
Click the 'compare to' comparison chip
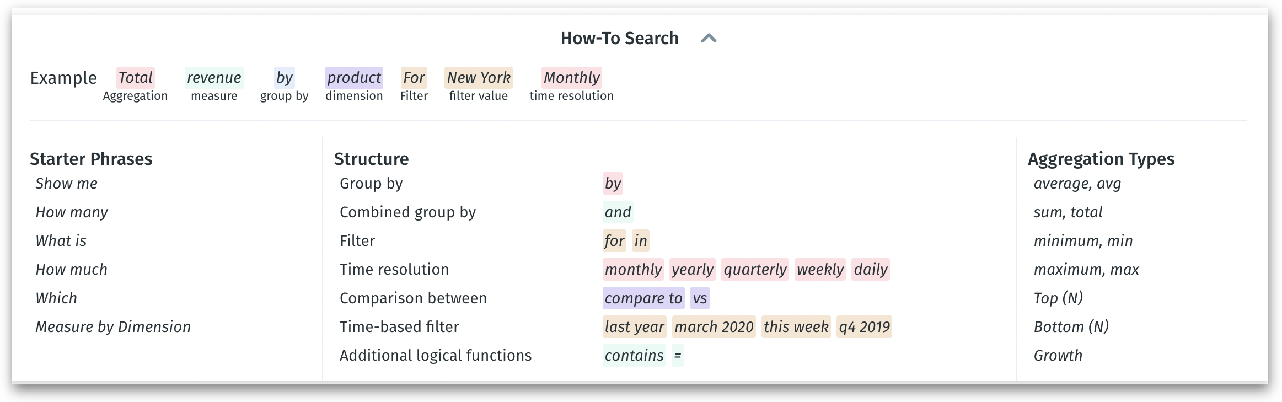(x=643, y=298)
